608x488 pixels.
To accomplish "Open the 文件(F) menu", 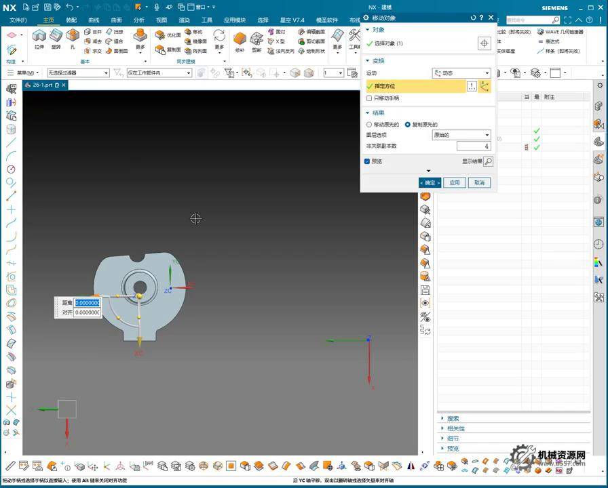I will [x=18, y=20].
